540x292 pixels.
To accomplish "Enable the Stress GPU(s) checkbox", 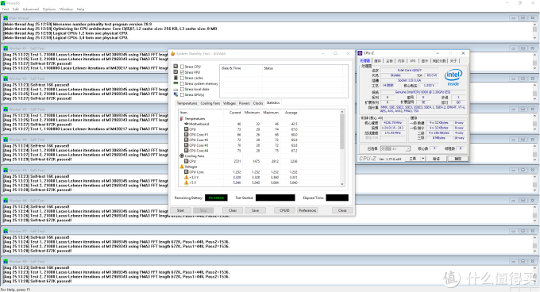I will click(182, 94).
